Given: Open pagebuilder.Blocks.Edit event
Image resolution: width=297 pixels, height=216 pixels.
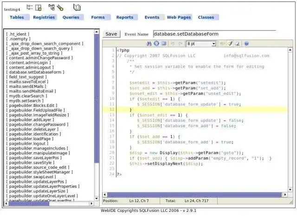Looking at the screenshot, I should coord(32,105).
